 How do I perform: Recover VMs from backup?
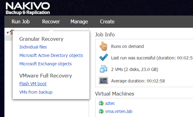(36, 92)
